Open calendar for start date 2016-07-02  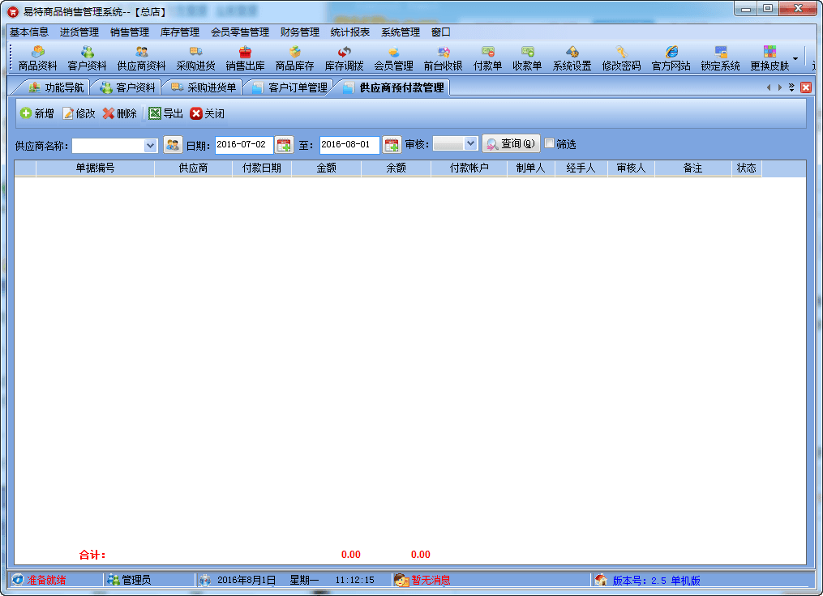[284, 145]
